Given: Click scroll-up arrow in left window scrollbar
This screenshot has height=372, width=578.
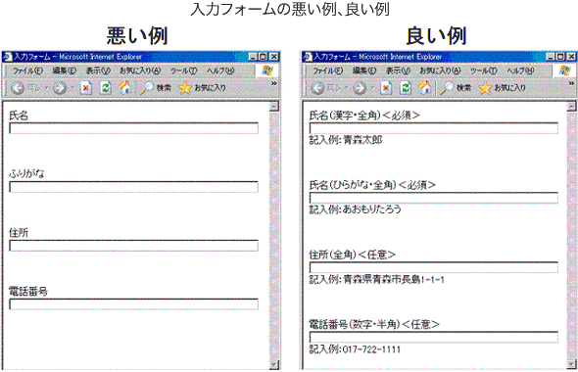Looking at the screenshot, I should click(274, 107).
